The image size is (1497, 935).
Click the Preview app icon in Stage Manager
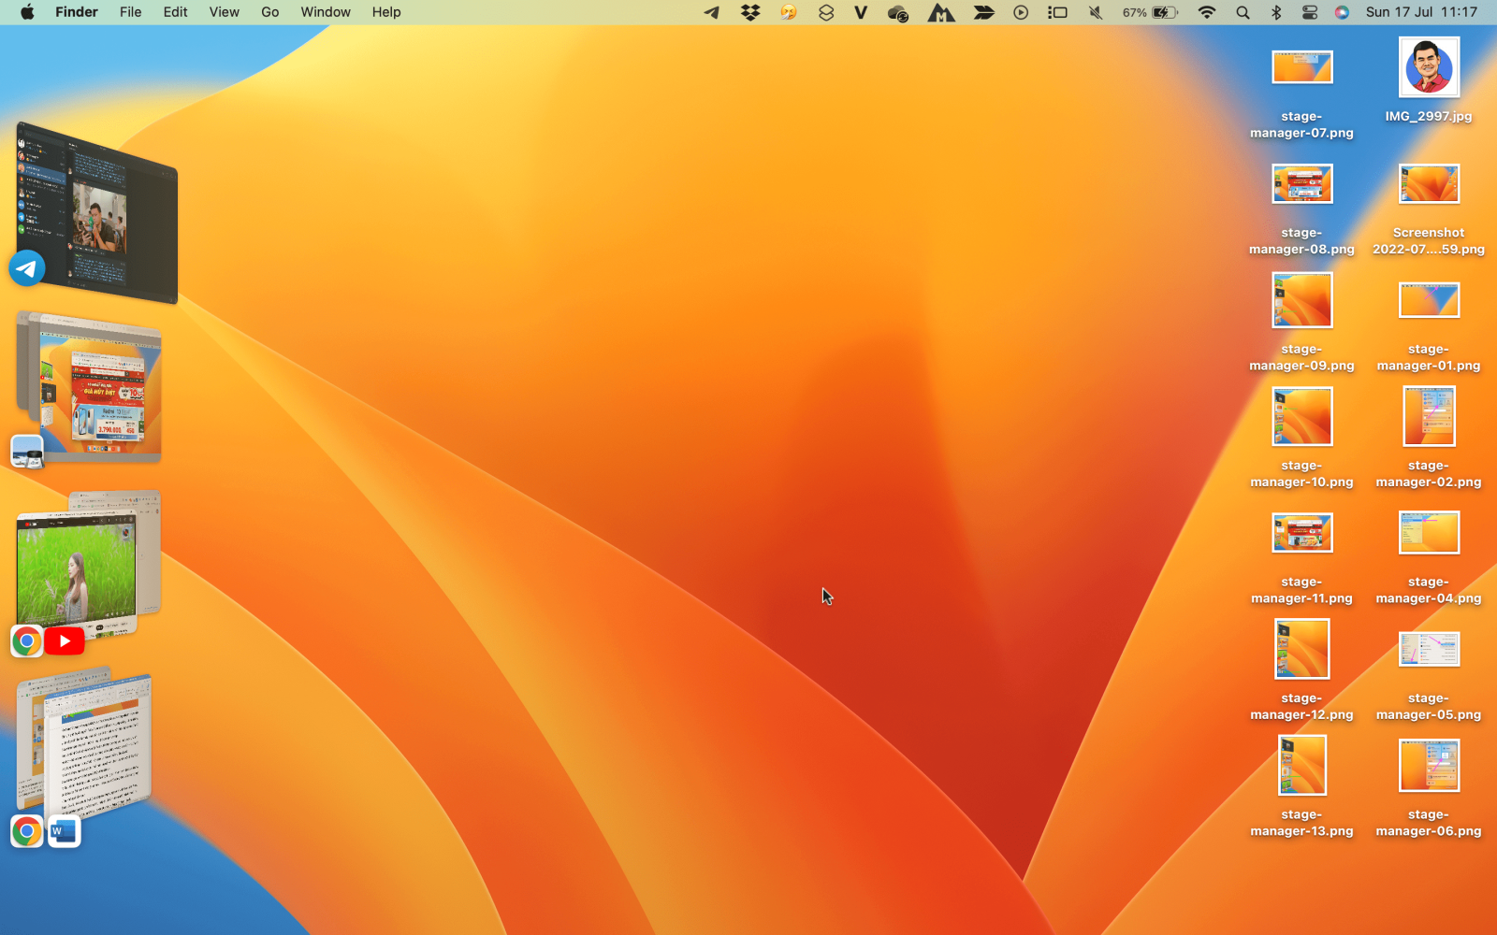coord(27,452)
